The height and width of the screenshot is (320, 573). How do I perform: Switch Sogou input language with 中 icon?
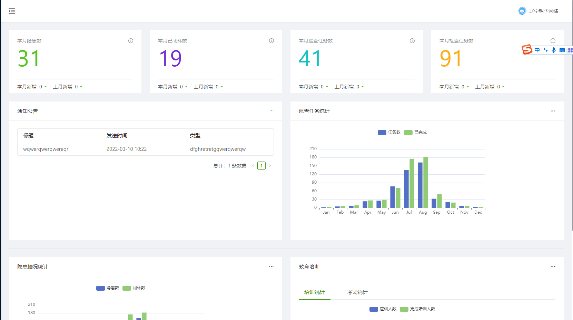(537, 50)
